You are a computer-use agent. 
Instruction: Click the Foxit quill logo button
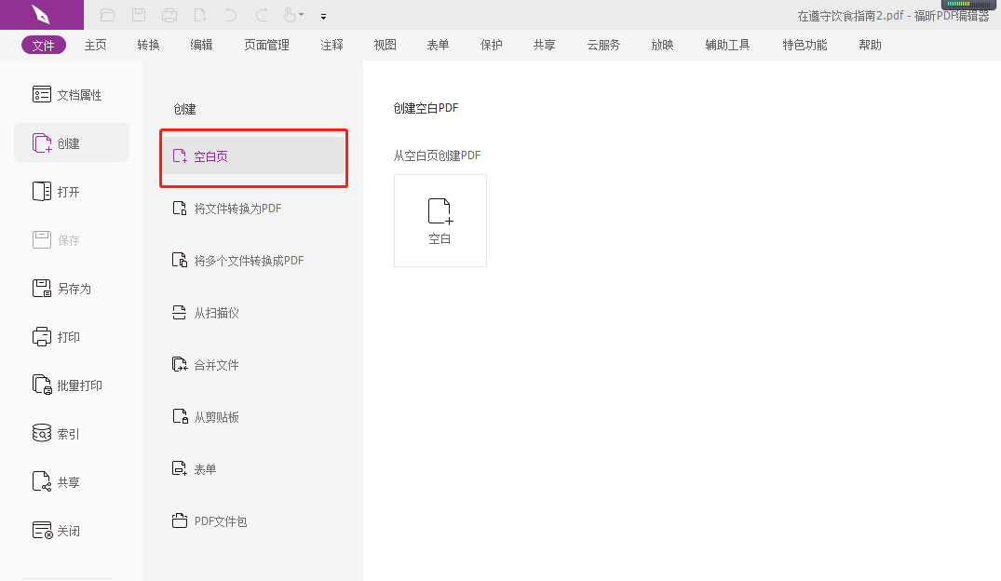click(x=41, y=14)
